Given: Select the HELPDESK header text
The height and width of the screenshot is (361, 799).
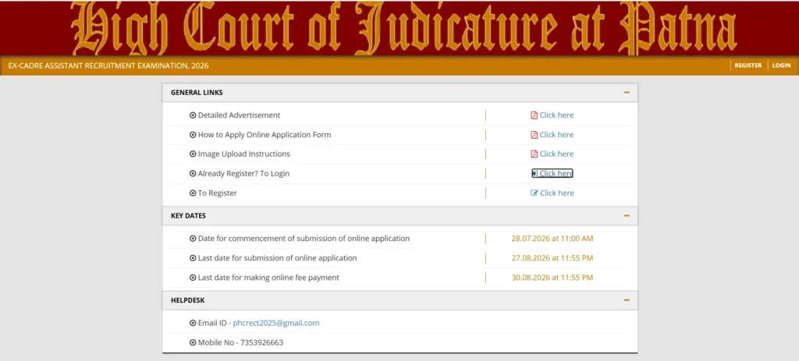Looking at the screenshot, I should pyautogui.click(x=187, y=300).
